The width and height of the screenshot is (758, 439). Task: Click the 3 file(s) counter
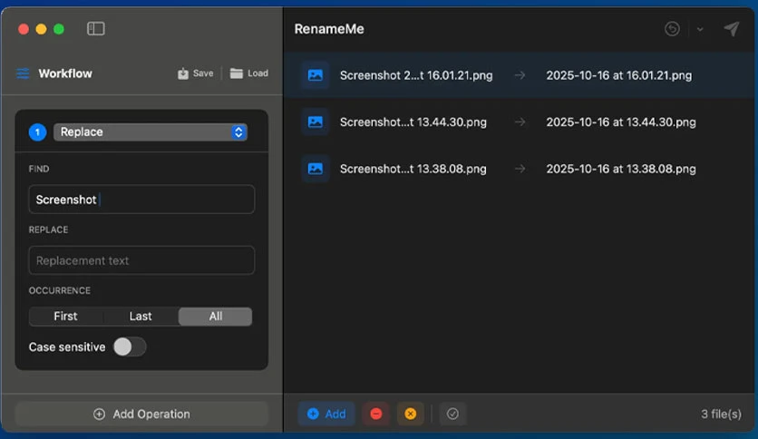click(721, 414)
